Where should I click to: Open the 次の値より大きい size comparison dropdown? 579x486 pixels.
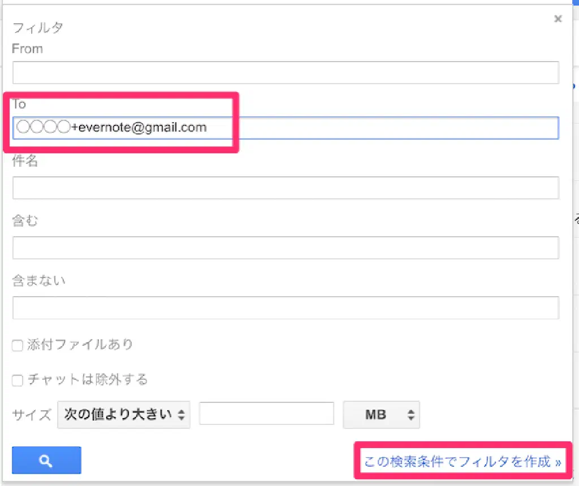(124, 415)
